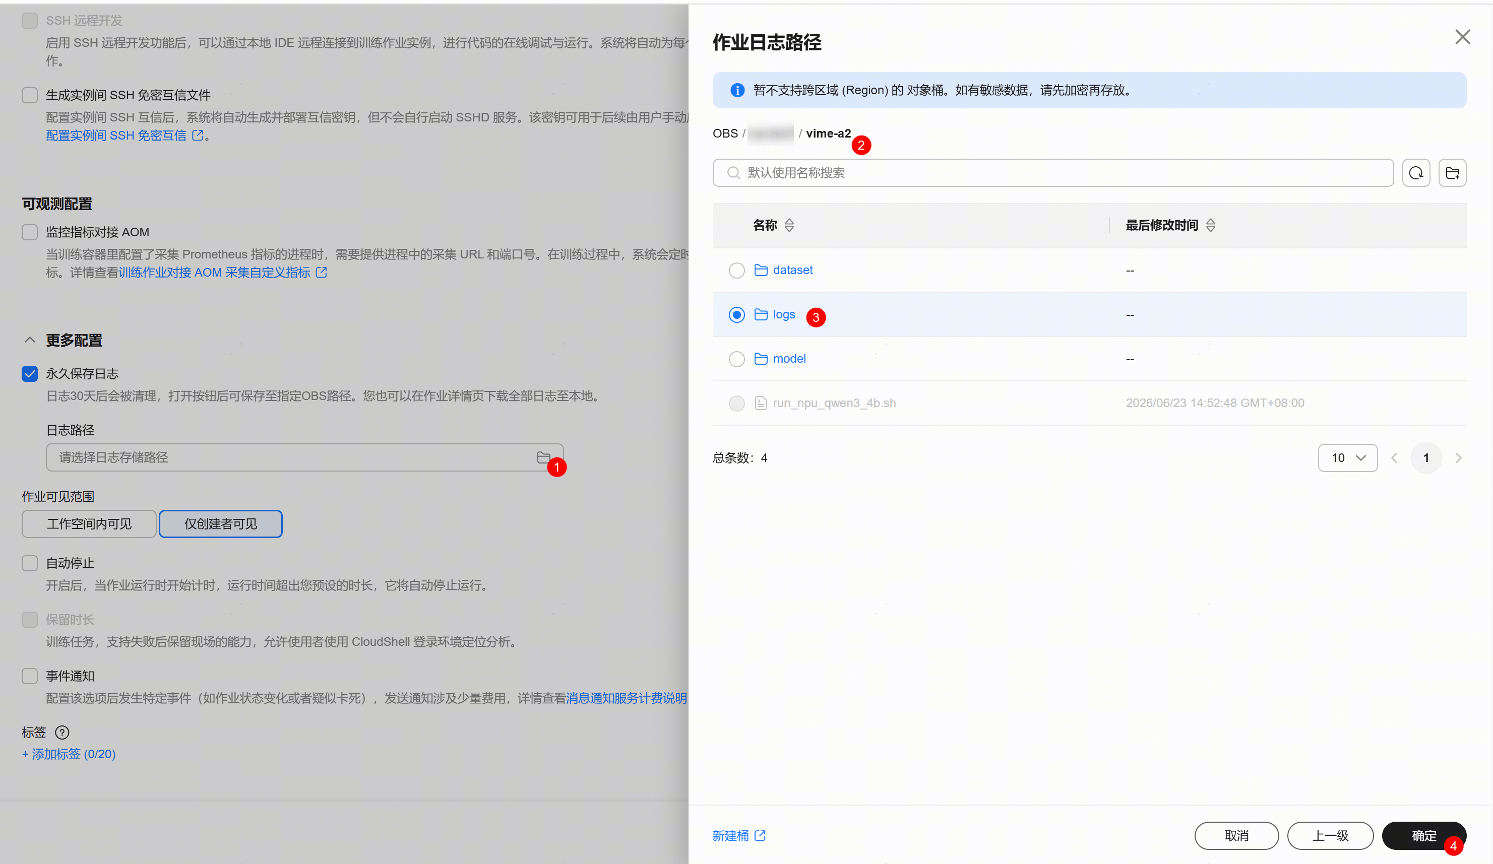Select 仅创建者可见 visibility option

[x=220, y=524]
